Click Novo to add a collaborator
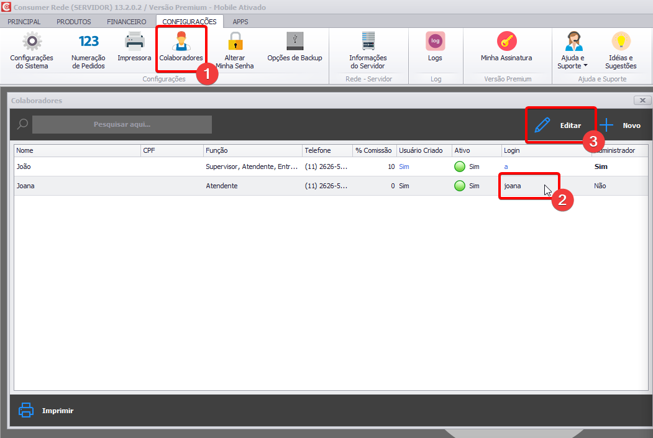 (x=620, y=125)
